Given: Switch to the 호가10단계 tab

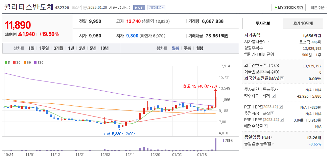Looking at the screenshot, I should tap(303, 23).
